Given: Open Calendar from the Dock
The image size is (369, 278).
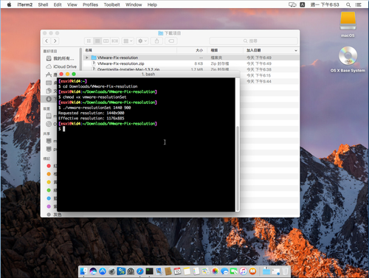Looking at the screenshot, I should click(177, 271).
